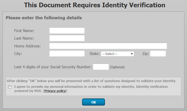Click into the Home Address field

(108, 46)
